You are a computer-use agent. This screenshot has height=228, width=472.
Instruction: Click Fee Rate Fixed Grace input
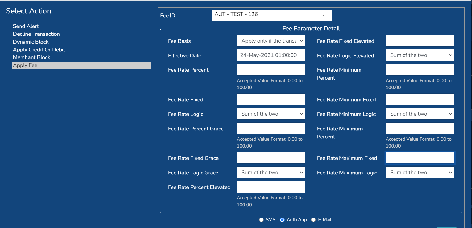(x=271, y=158)
